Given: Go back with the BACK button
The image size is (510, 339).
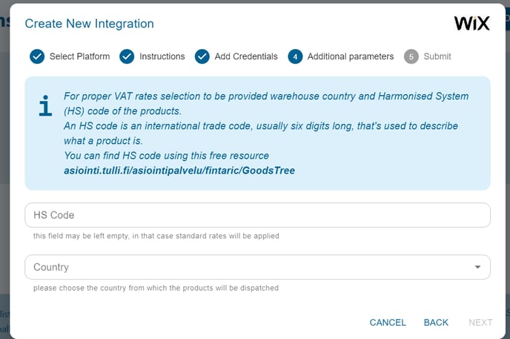Looking at the screenshot, I should [x=436, y=323].
